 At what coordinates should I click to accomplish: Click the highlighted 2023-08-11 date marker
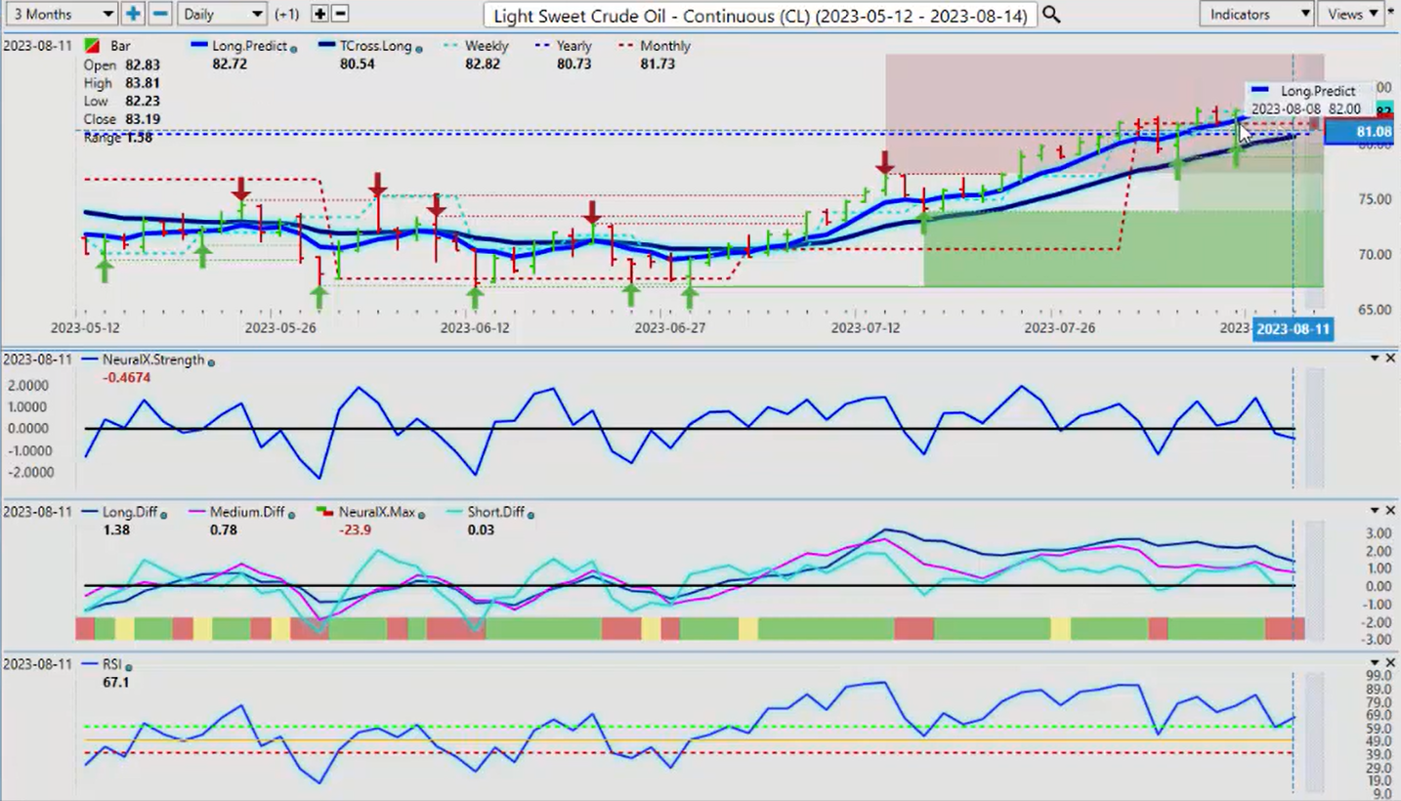[1293, 328]
